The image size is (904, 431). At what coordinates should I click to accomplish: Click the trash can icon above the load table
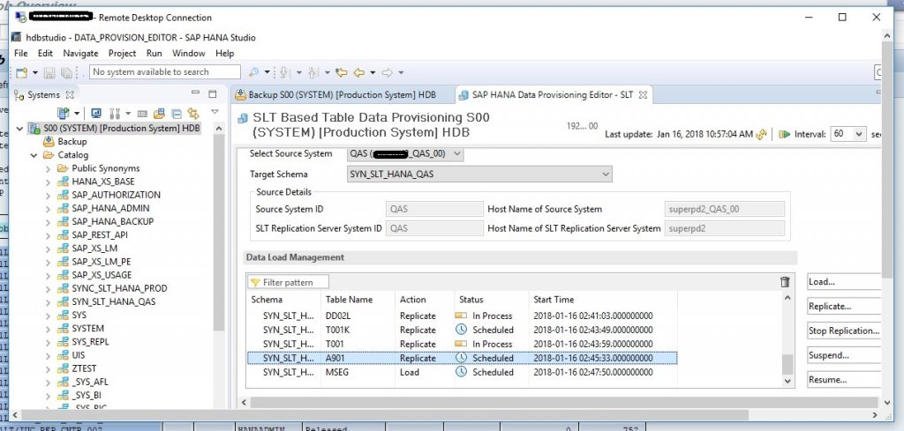[x=785, y=282]
